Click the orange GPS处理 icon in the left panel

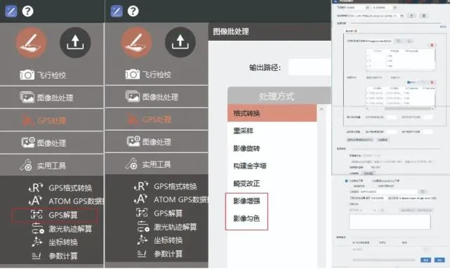(x=28, y=120)
